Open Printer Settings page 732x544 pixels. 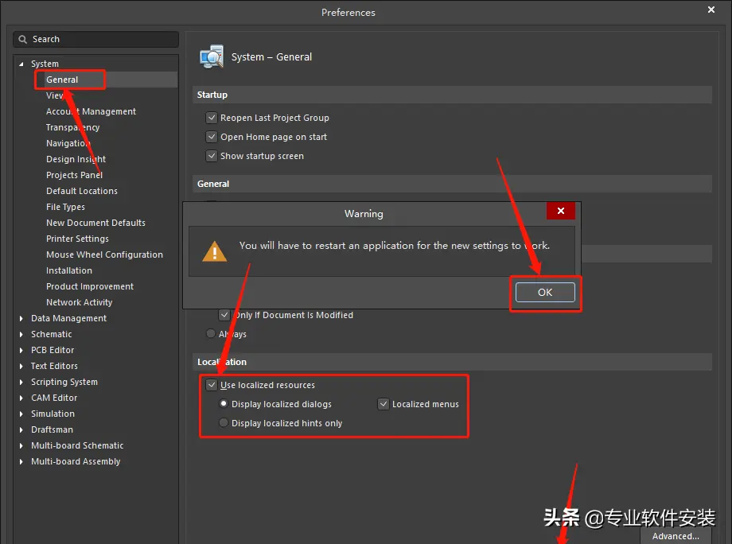pyautogui.click(x=77, y=239)
